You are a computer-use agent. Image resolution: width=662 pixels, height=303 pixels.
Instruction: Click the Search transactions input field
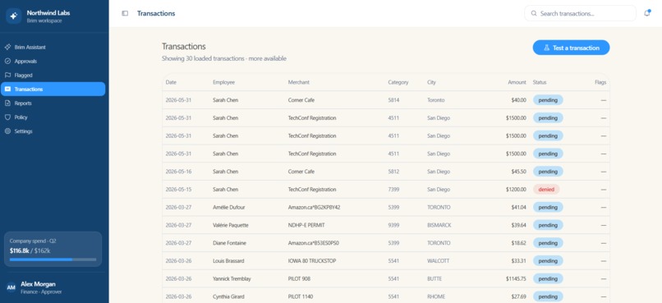(580, 13)
